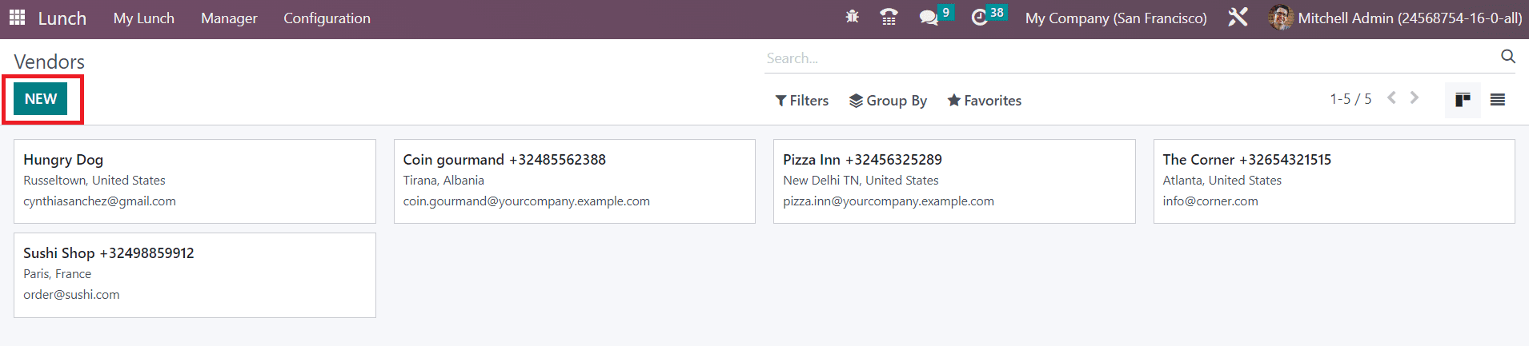Go to next page arrow
The height and width of the screenshot is (346, 1529).
[x=1415, y=97]
